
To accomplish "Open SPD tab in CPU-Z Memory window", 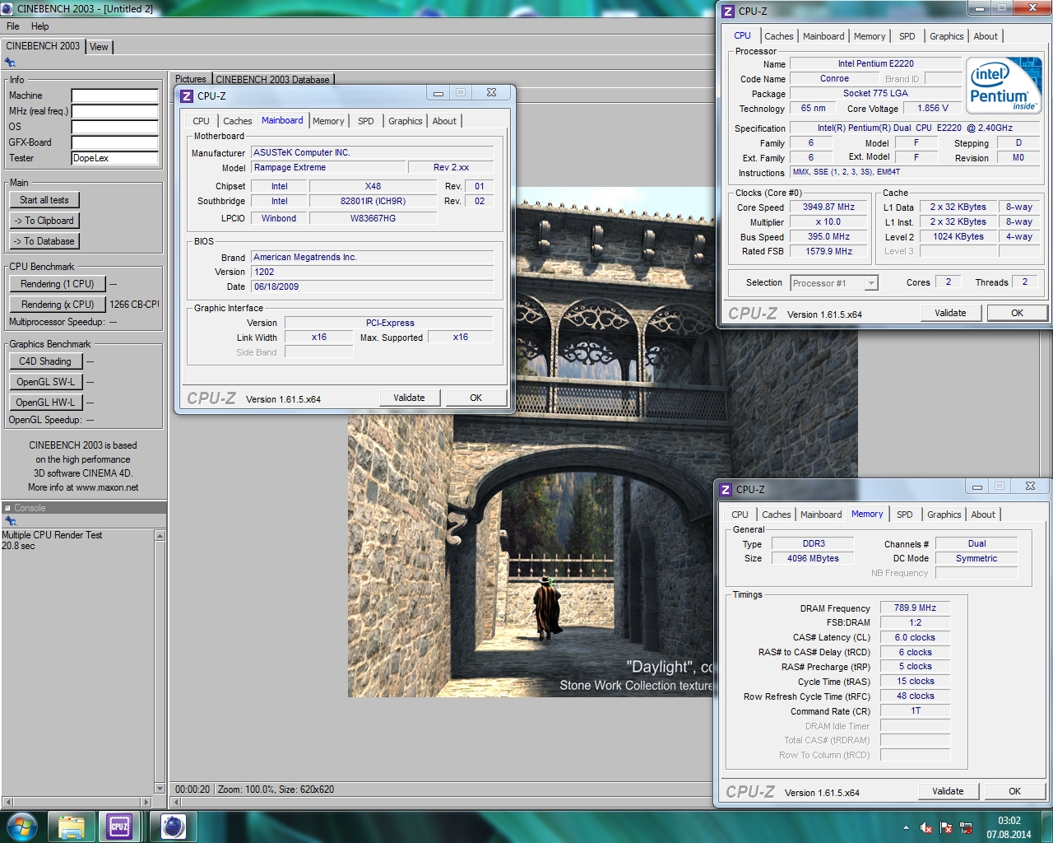I will 905,515.
